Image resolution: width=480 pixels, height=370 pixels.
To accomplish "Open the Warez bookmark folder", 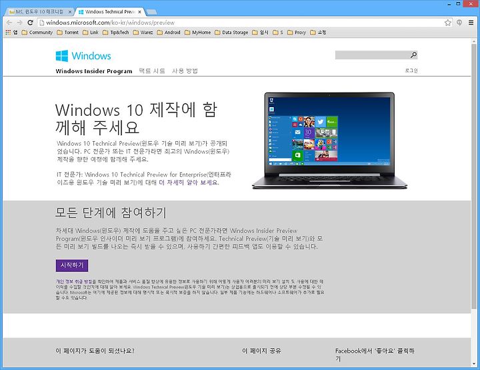I will pyautogui.click(x=143, y=33).
